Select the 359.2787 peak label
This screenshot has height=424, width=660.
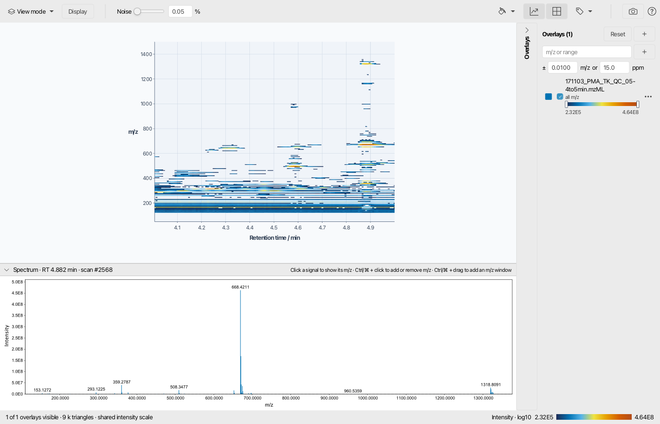122,382
